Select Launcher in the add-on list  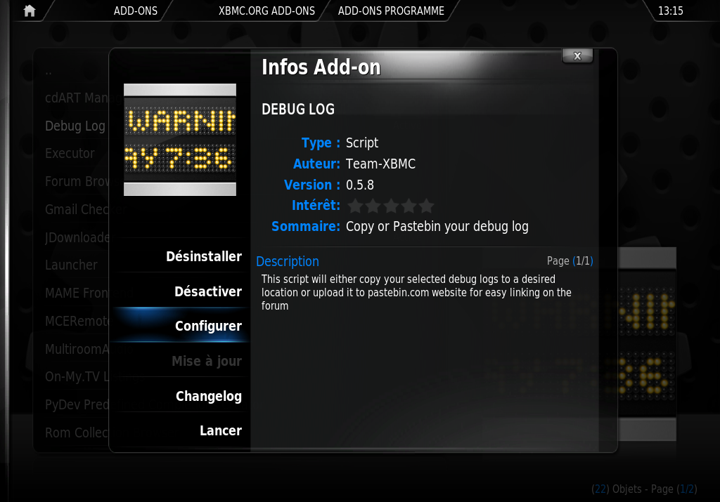71,265
